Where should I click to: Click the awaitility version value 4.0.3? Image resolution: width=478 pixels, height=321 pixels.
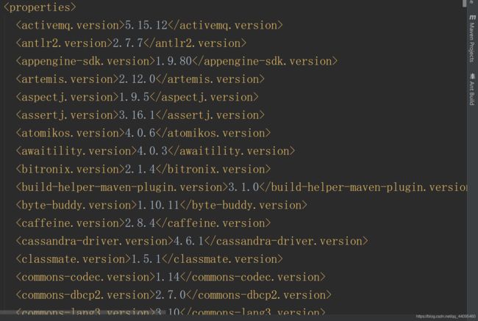[152, 151]
